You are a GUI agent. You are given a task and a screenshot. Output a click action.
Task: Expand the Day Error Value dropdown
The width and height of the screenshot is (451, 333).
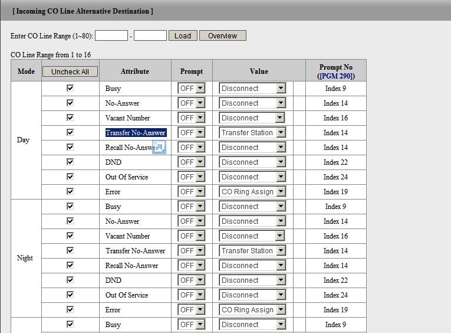(x=252, y=192)
